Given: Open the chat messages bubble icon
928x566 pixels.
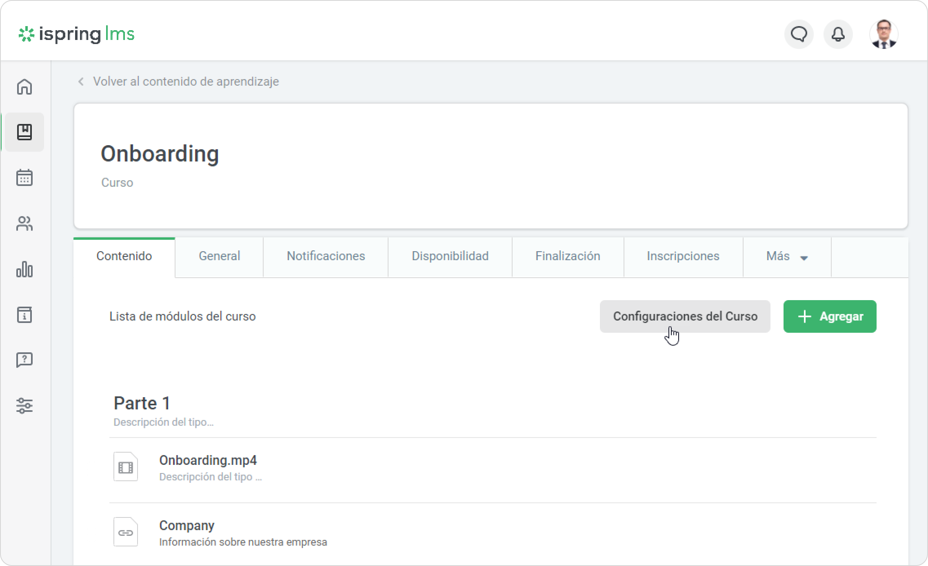Looking at the screenshot, I should pos(799,34).
